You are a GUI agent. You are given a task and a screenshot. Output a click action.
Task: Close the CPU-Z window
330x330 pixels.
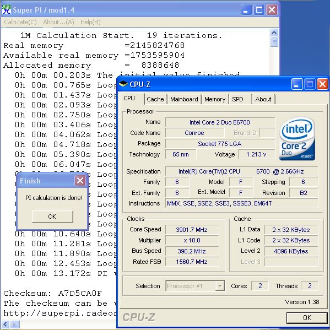coord(322,84)
